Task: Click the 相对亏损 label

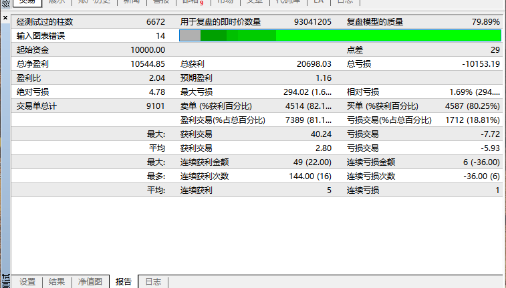Action: [x=363, y=92]
